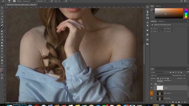Select the Magic Wand tool
189x106 pixels.
2,16
